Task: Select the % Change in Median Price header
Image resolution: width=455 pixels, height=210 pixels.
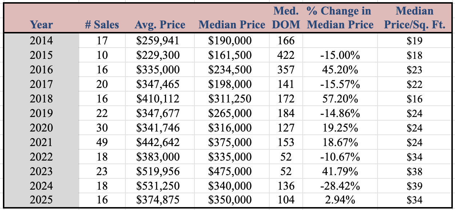Action: (340, 18)
